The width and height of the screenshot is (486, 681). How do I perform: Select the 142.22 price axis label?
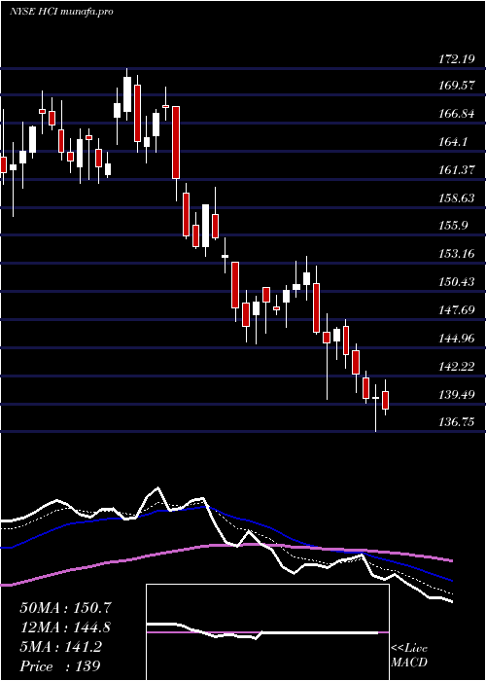click(x=457, y=367)
